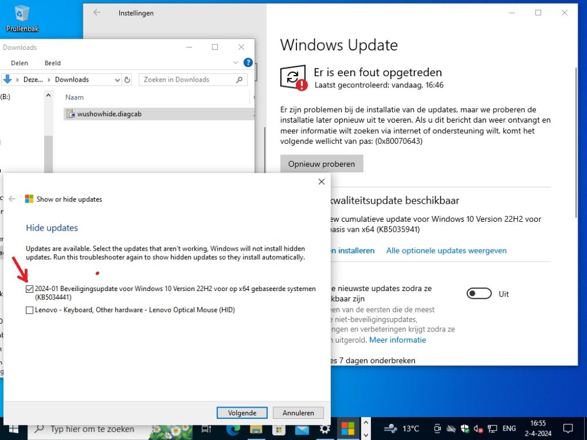Click the Zoeken in Downloads search field

(187, 80)
